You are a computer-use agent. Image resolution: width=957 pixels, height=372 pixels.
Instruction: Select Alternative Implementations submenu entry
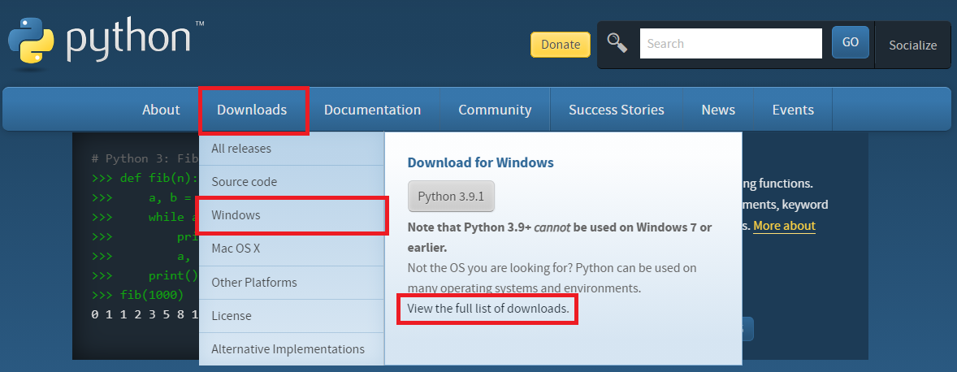(292, 349)
